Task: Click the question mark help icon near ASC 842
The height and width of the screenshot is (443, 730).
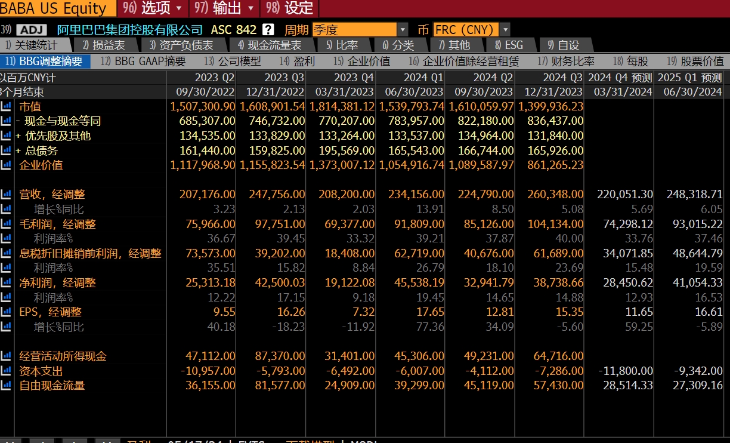Action: tap(268, 29)
